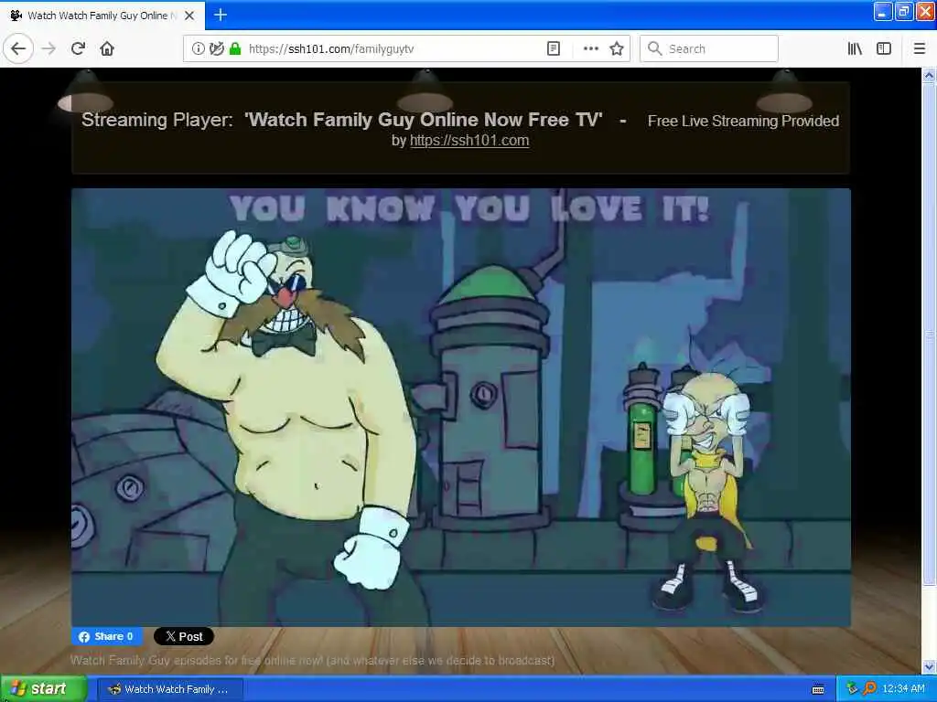Open the Windows start menu
937x702 pixels.
43,689
